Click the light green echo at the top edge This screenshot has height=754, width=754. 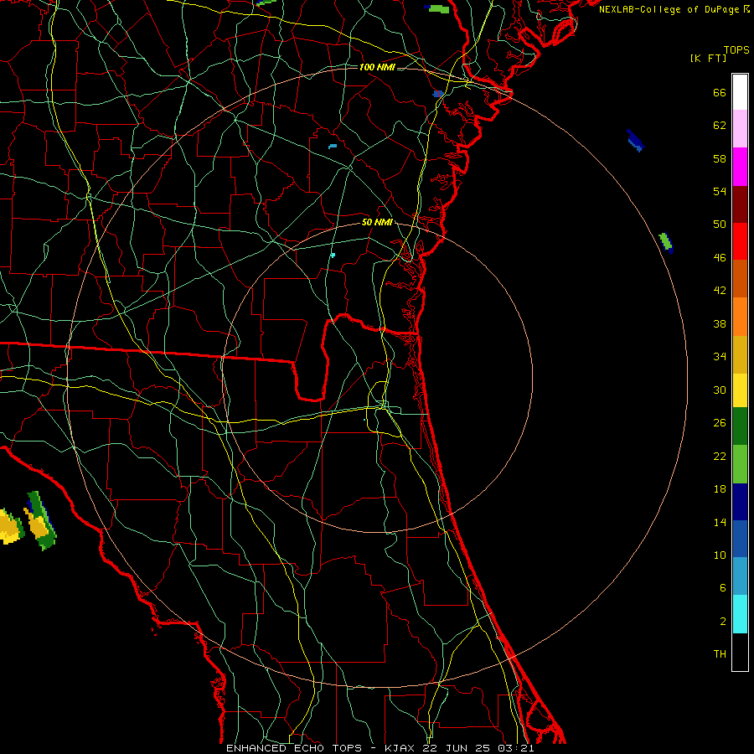(x=439, y=8)
